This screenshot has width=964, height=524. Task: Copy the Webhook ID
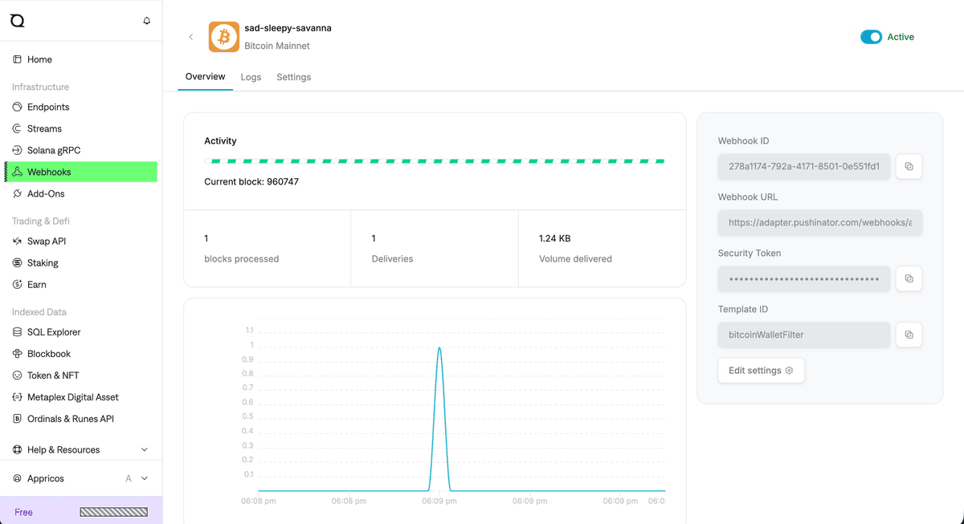click(909, 166)
